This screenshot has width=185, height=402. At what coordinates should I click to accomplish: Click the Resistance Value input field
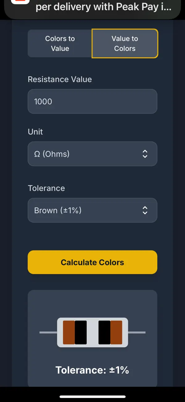coord(92,101)
